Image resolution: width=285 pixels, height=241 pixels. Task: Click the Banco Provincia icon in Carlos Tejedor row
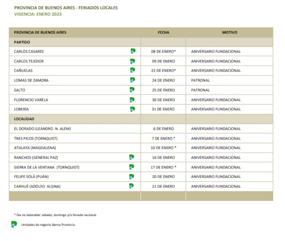coord(133,61)
